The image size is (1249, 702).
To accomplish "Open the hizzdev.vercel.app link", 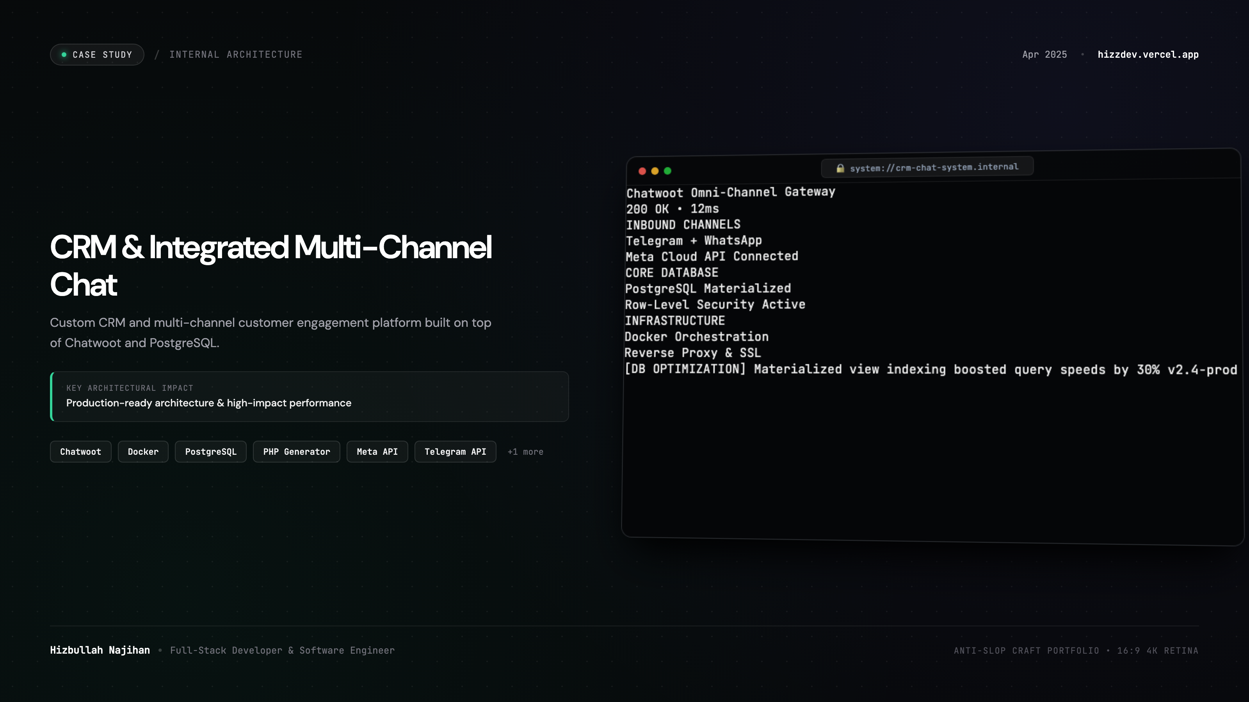I will 1148,55.
